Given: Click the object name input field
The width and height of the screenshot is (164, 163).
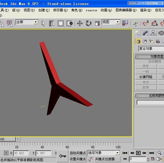Looking at the screenshot, I should [x=150, y=102].
